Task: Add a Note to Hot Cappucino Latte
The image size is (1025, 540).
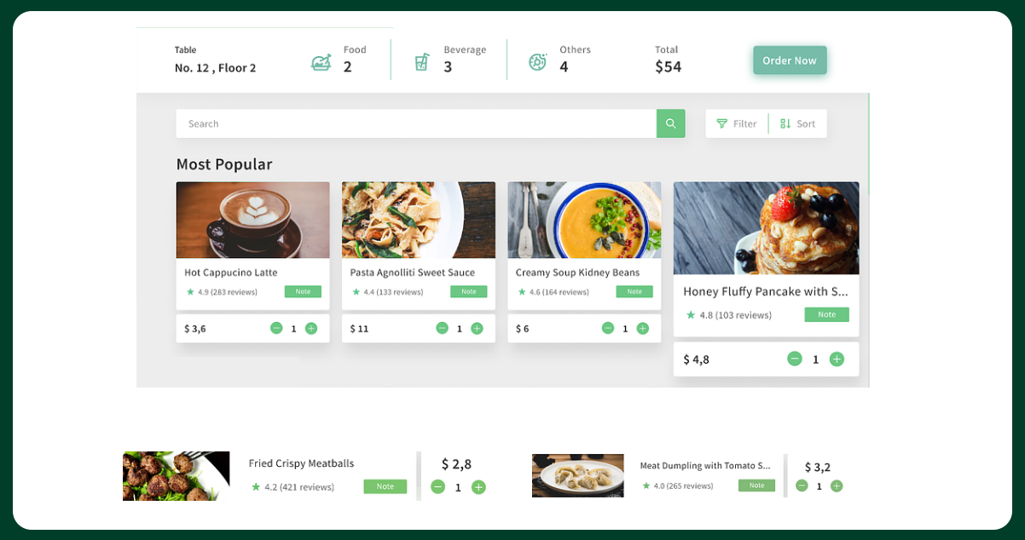Action: (303, 291)
